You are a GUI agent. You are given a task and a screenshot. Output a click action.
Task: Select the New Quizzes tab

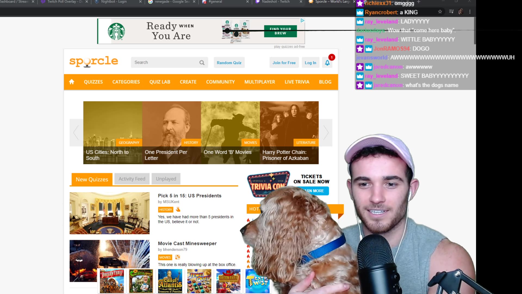pyautogui.click(x=92, y=179)
